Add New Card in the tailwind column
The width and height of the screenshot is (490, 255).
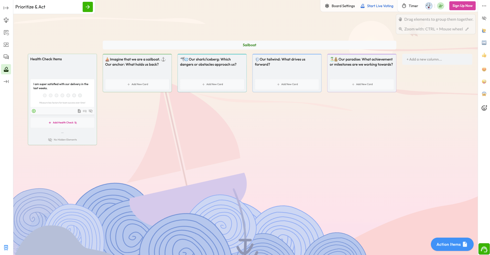click(x=287, y=84)
